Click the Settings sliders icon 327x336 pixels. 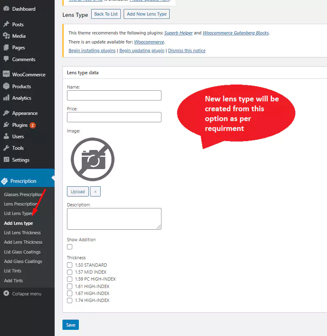[x=7, y=160]
